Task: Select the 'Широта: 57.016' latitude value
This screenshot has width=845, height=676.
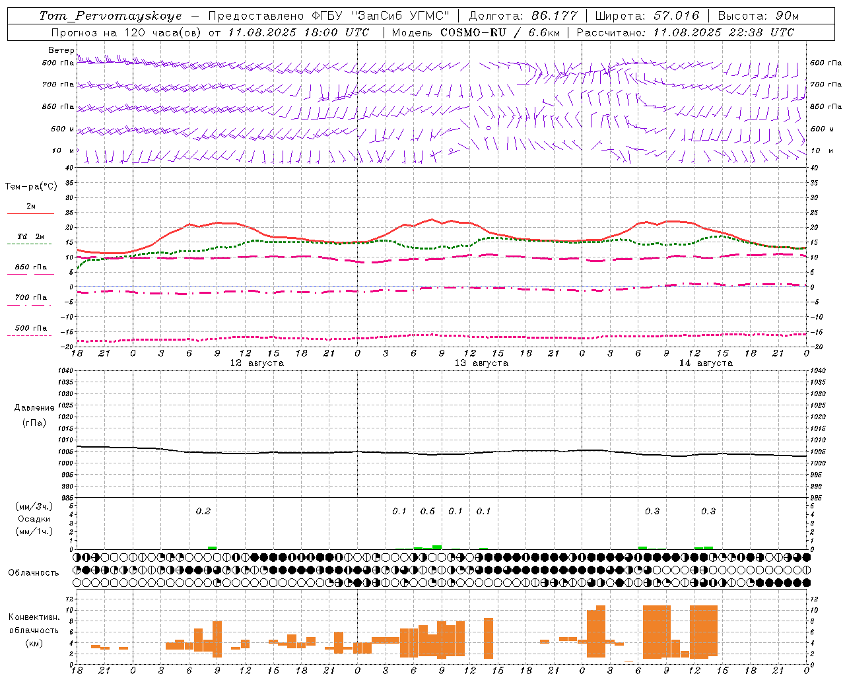Action: (647, 16)
